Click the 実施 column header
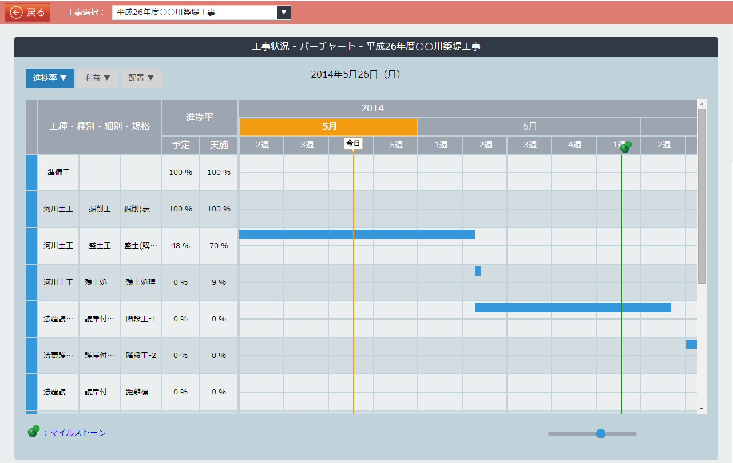 click(219, 145)
